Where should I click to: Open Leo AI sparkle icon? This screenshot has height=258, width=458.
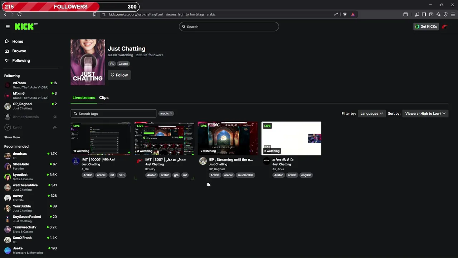[438, 14]
